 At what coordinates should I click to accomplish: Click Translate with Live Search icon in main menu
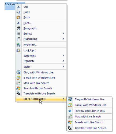click(18, 94)
